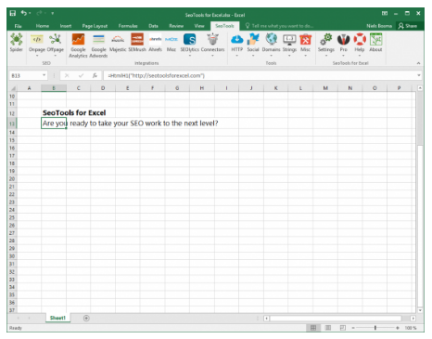Switch to the Formulas tab
Image resolution: width=432 pixels, height=339 pixels.
pyautogui.click(x=128, y=26)
